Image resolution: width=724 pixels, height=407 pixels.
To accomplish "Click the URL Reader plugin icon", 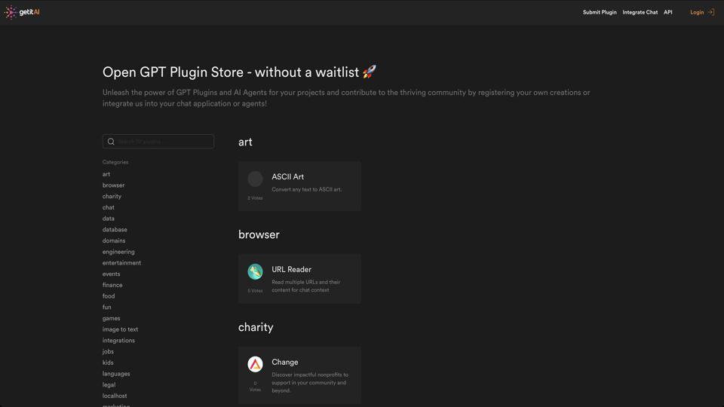I will click(255, 271).
